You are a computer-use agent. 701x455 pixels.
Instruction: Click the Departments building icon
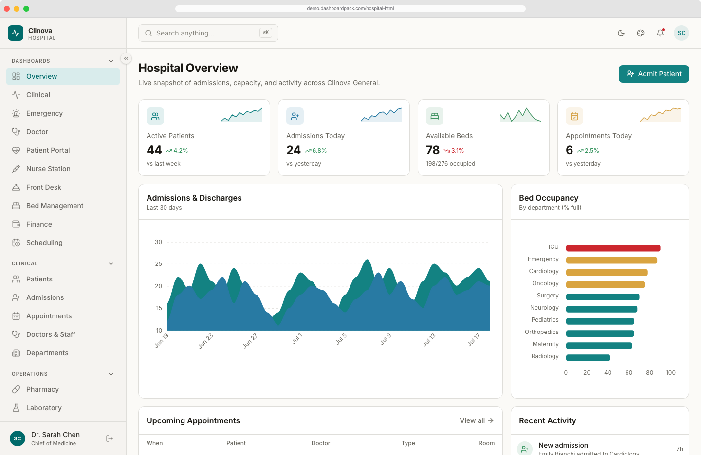[16, 353]
